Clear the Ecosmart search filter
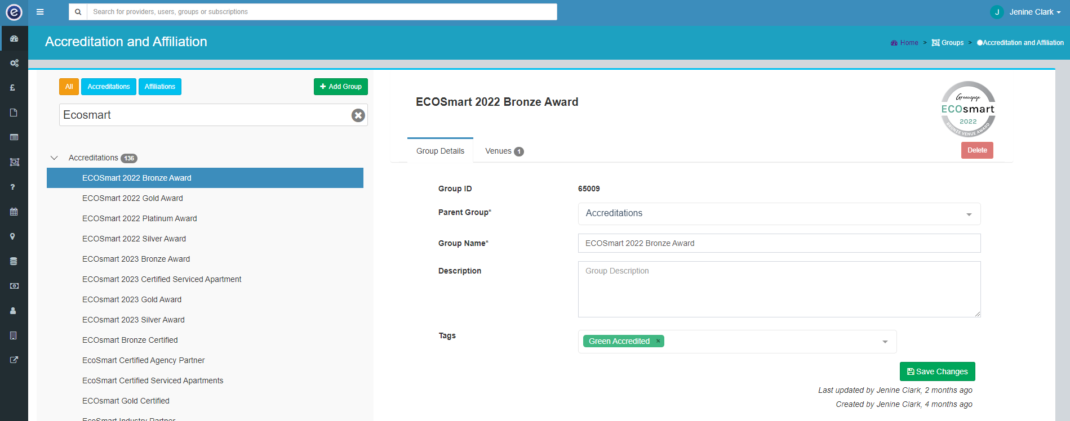The image size is (1070, 421). pyautogui.click(x=358, y=115)
